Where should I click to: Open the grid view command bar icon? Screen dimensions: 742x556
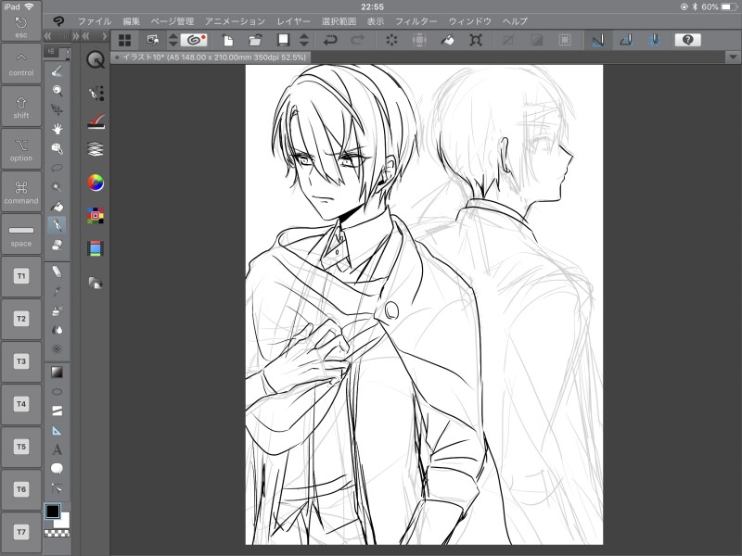124,40
